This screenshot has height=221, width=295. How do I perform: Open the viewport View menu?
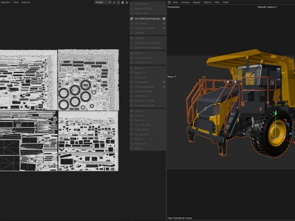(x=175, y=2)
